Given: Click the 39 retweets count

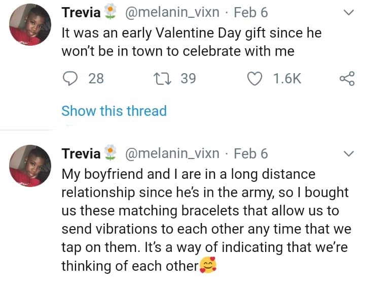Looking at the screenshot, I should (188, 78).
